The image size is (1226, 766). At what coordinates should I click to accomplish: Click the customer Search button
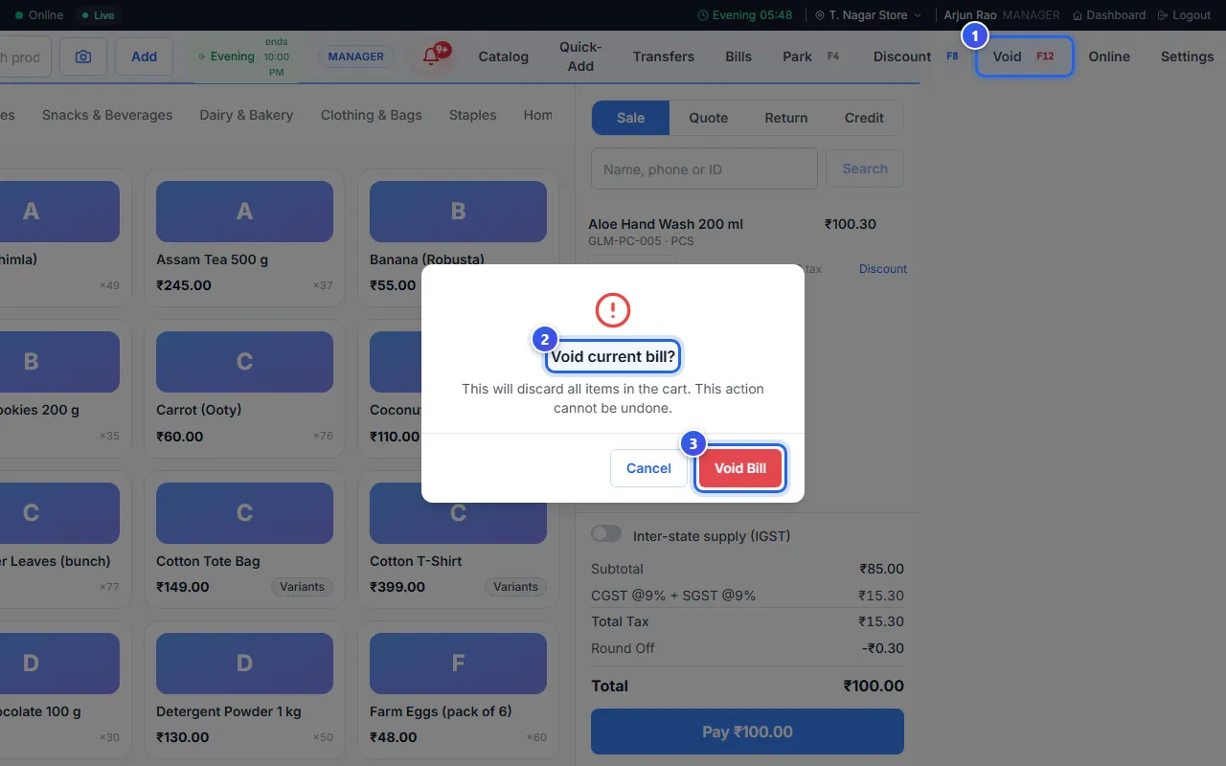pos(865,169)
